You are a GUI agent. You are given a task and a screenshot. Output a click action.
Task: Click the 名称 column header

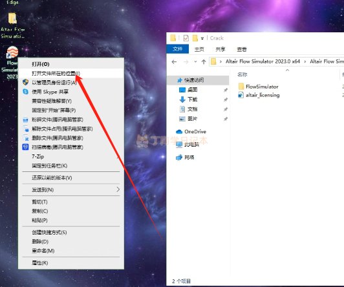pos(242,74)
